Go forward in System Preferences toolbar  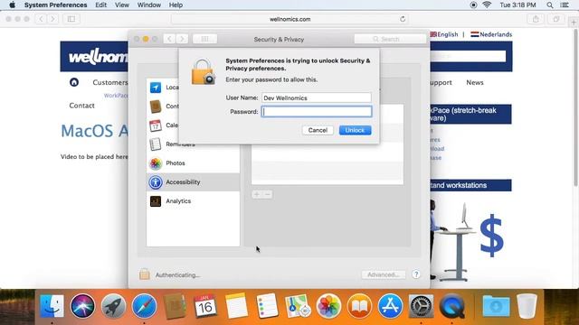point(182,39)
